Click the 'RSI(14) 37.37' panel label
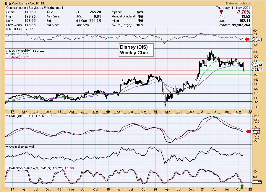Image resolution: width=266 pixels, height=192 pixels. point(21,29)
